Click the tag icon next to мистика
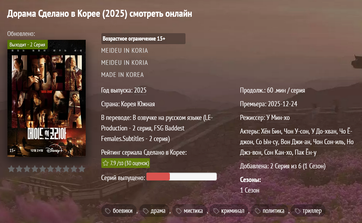Viewport: 362px width, 223px height. (179, 211)
